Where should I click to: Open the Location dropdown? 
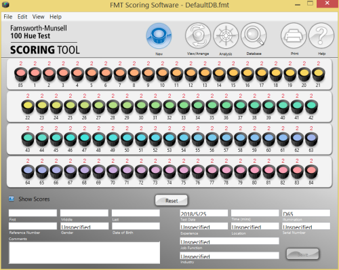click(255, 226)
